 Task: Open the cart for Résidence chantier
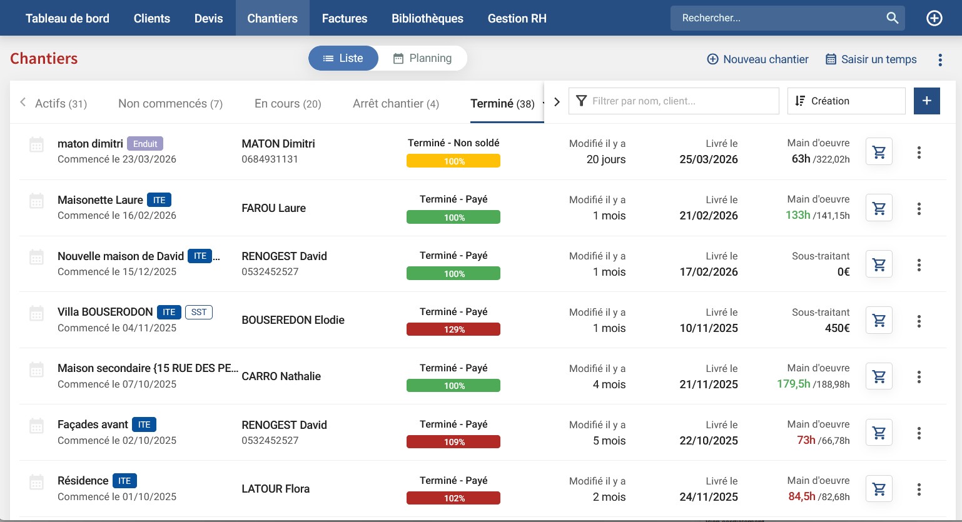point(879,489)
